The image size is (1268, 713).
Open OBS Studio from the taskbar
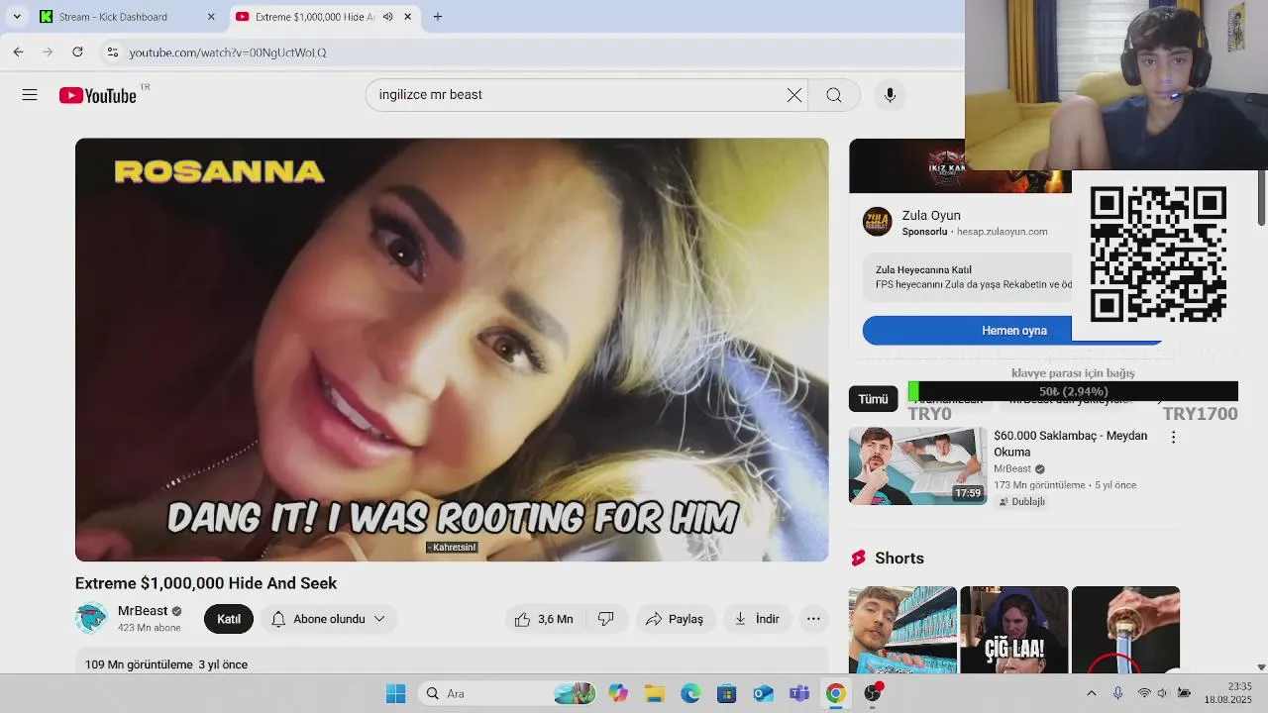coord(872,693)
